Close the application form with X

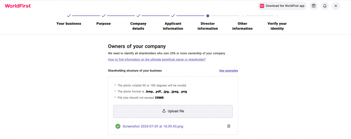click(x=336, y=6)
